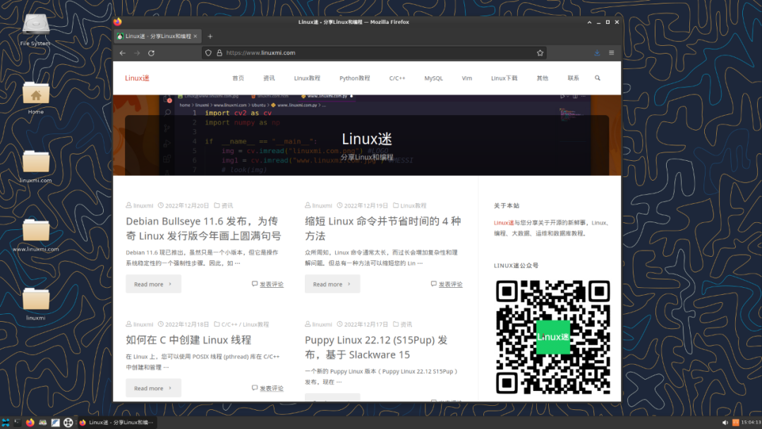Navigate back using the back arrow
The image size is (762, 429).
(122, 52)
